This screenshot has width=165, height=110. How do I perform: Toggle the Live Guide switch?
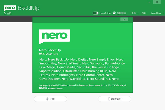[x=95, y=13]
